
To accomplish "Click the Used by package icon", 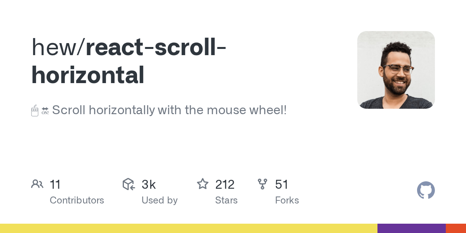I will (x=129, y=184).
